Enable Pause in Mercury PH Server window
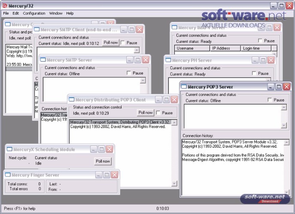This screenshot has width=295, height=214. click(254, 73)
